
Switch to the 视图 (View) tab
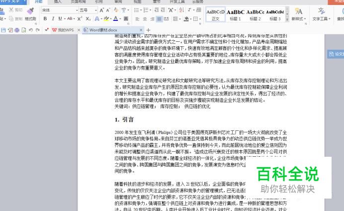(x=138, y=2)
